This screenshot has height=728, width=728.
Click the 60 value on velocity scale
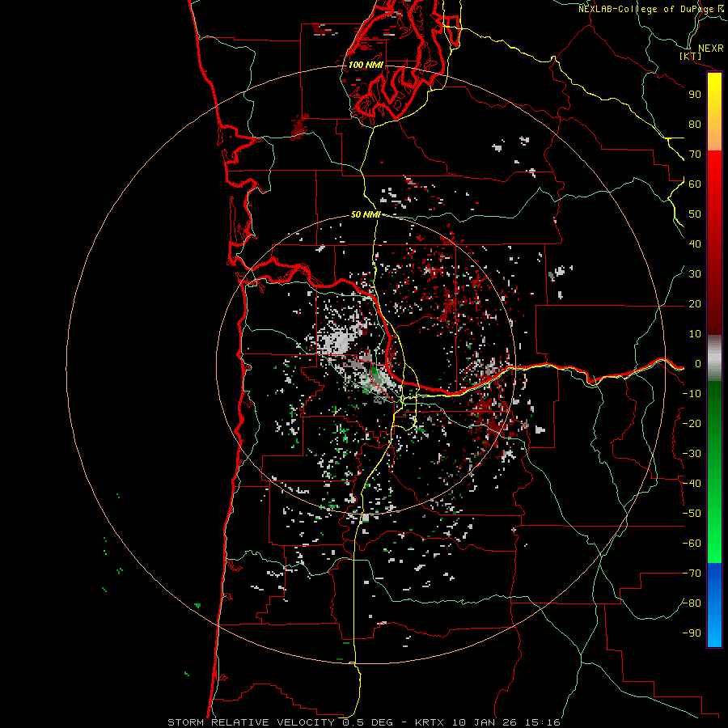pyautogui.click(x=695, y=184)
